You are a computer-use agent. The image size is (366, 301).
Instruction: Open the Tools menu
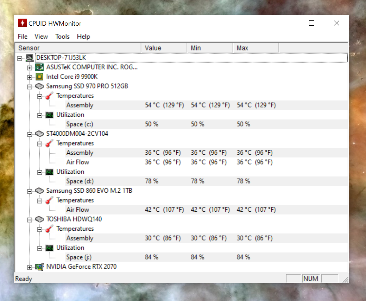pos(62,37)
